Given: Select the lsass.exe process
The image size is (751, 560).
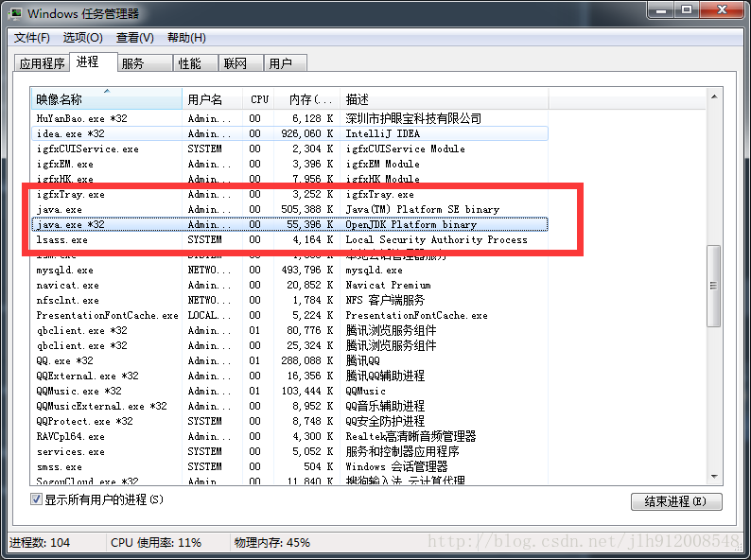Looking at the screenshot, I should tap(289, 239).
